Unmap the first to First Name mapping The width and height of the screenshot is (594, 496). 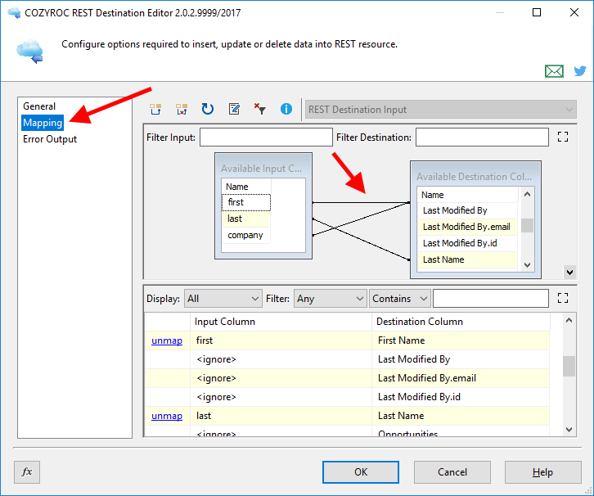(x=167, y=340)
